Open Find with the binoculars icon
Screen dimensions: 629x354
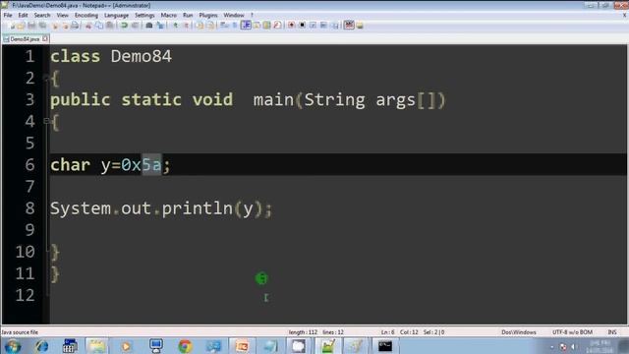pos(148,26)
